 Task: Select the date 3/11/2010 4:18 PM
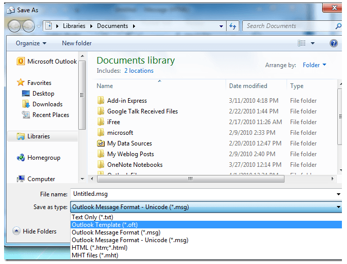pos(254,101)
